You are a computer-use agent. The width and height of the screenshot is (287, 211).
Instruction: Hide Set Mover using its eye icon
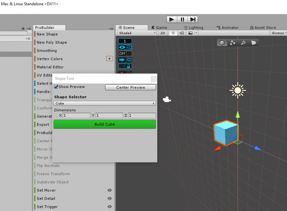coord(110,190)
